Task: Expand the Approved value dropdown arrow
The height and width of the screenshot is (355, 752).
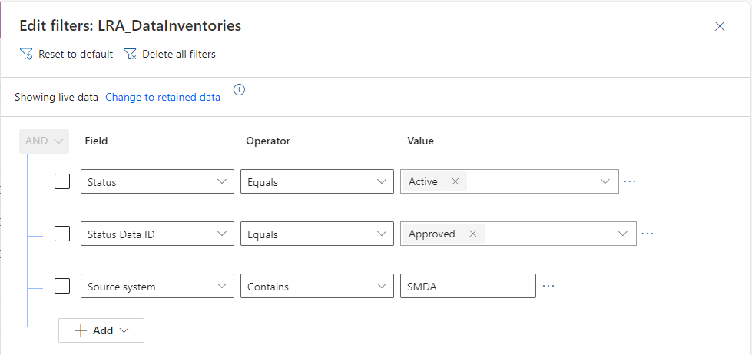Action: coord(623,234)
